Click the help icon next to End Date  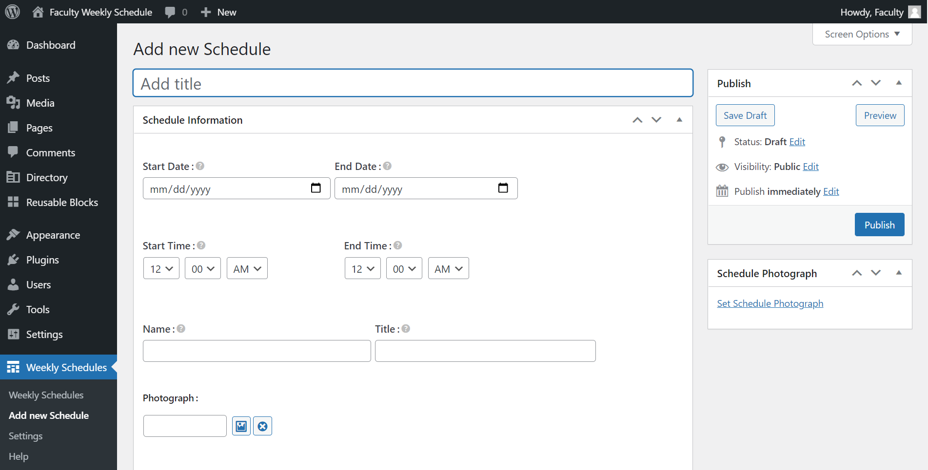coord(387,166)
